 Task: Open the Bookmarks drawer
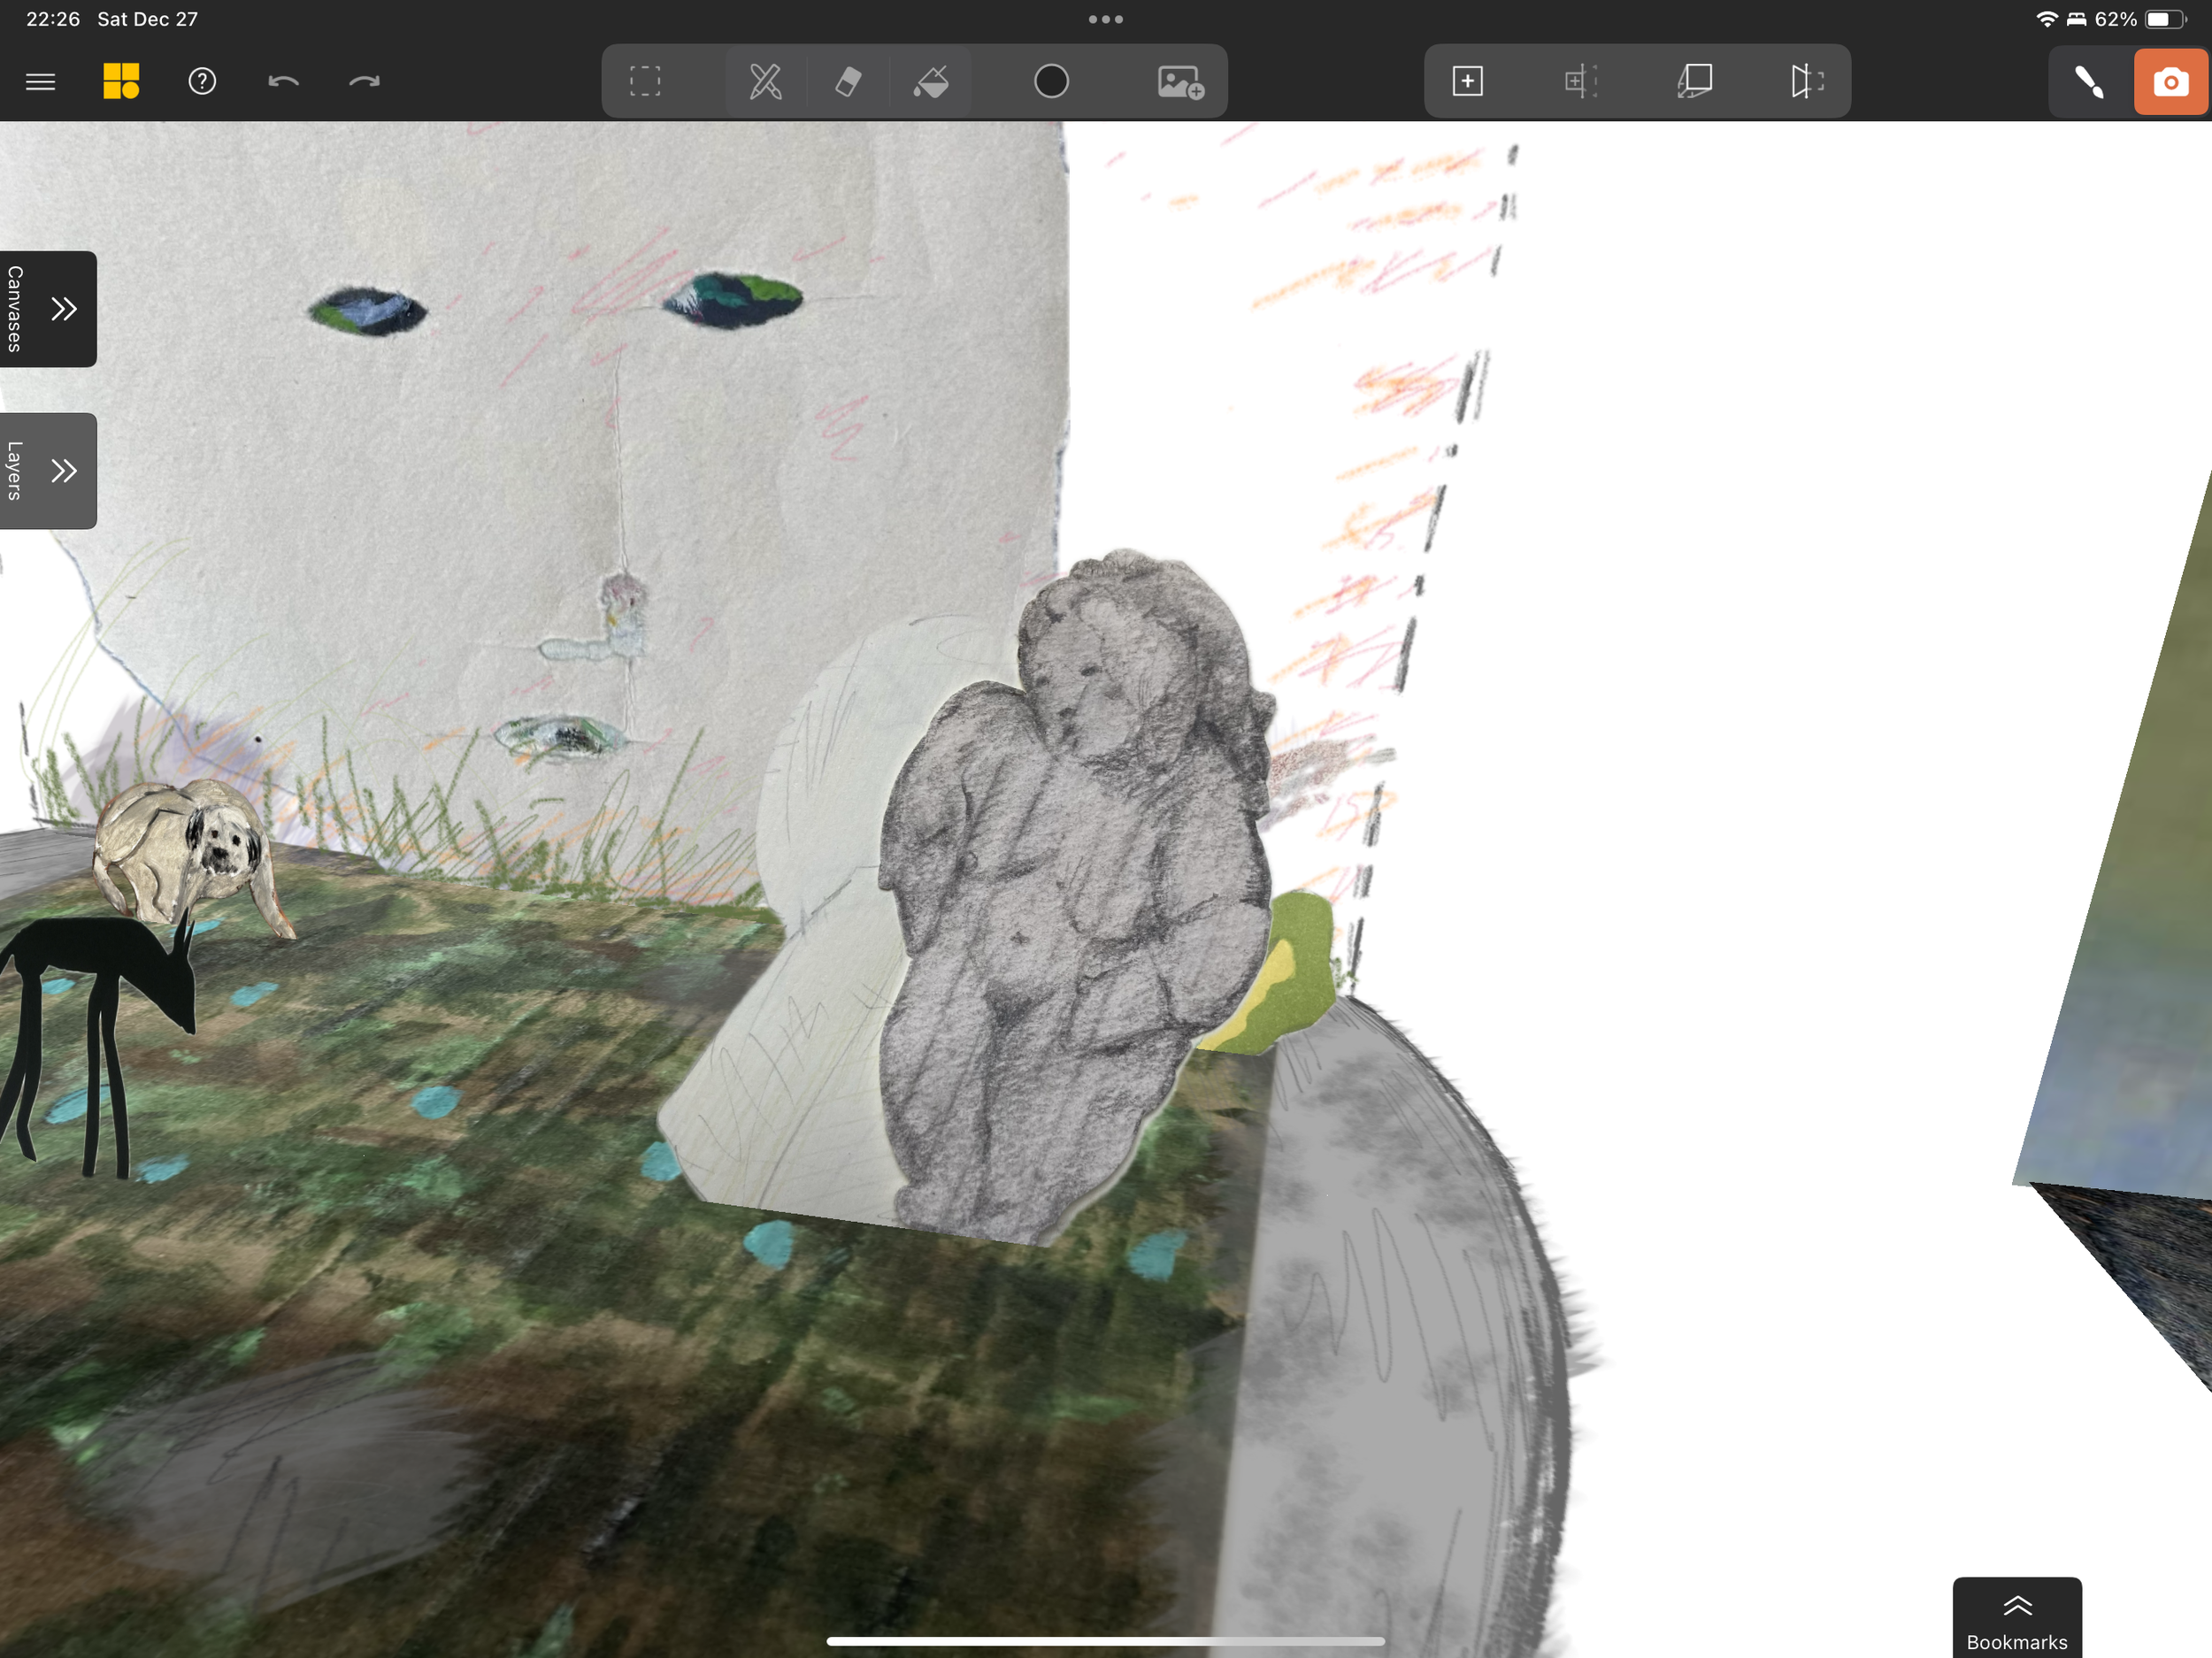[x=2017, y=1620]
